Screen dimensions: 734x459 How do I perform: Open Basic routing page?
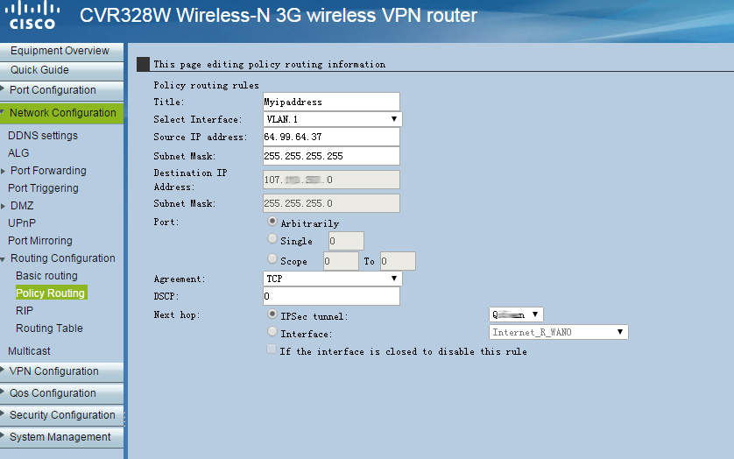tap(46, 276)
